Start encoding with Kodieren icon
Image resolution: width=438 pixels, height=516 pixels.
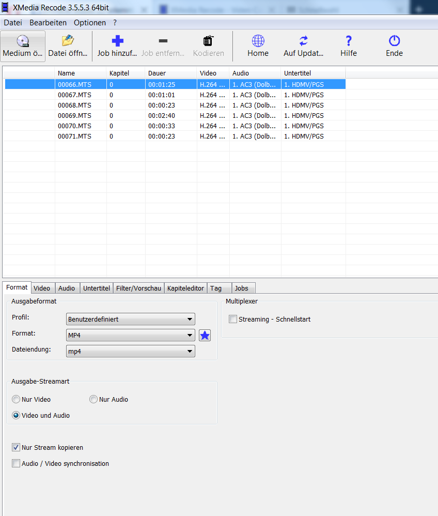point(208,41)
